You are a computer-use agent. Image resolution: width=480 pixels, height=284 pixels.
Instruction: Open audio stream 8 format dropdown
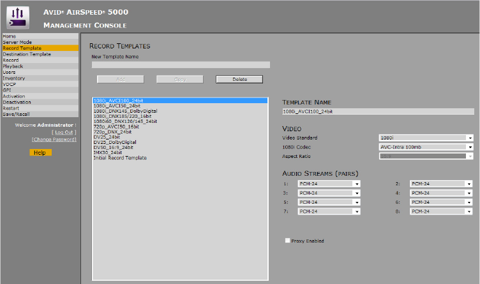pyautogui.click(x=441, y=211)
